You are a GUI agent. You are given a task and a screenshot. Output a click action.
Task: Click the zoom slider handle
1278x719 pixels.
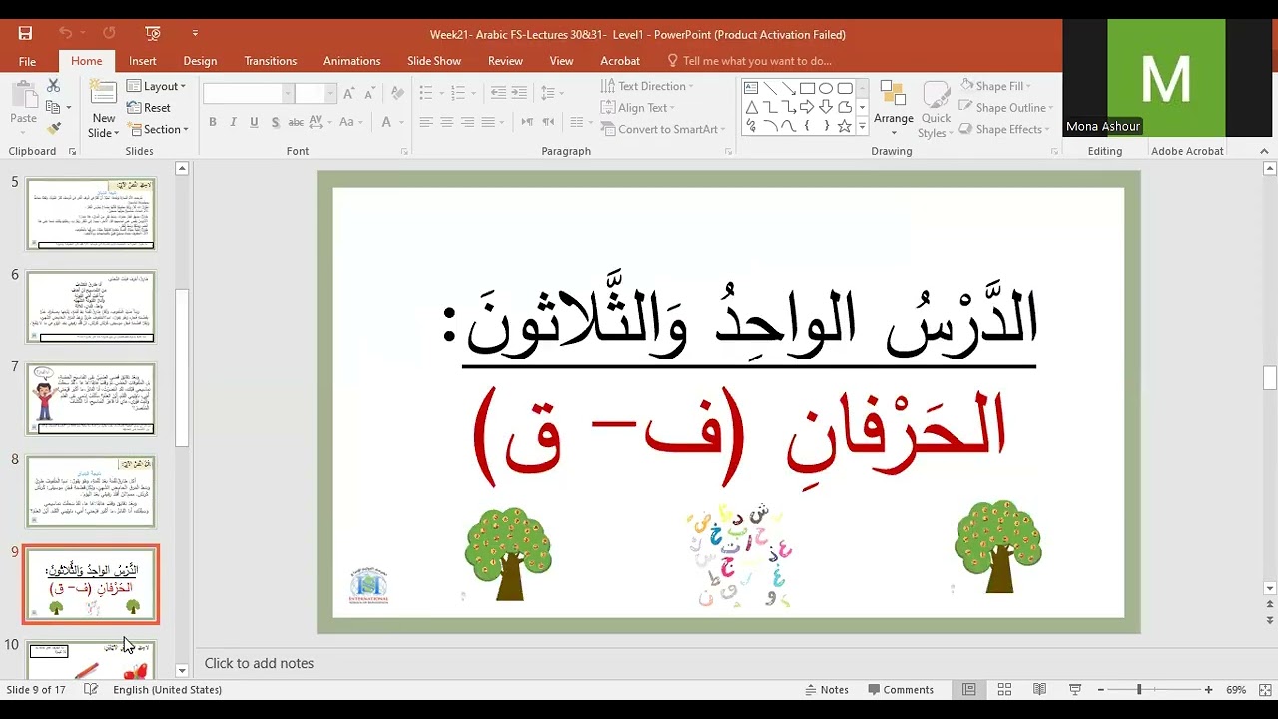(1139, 690)
